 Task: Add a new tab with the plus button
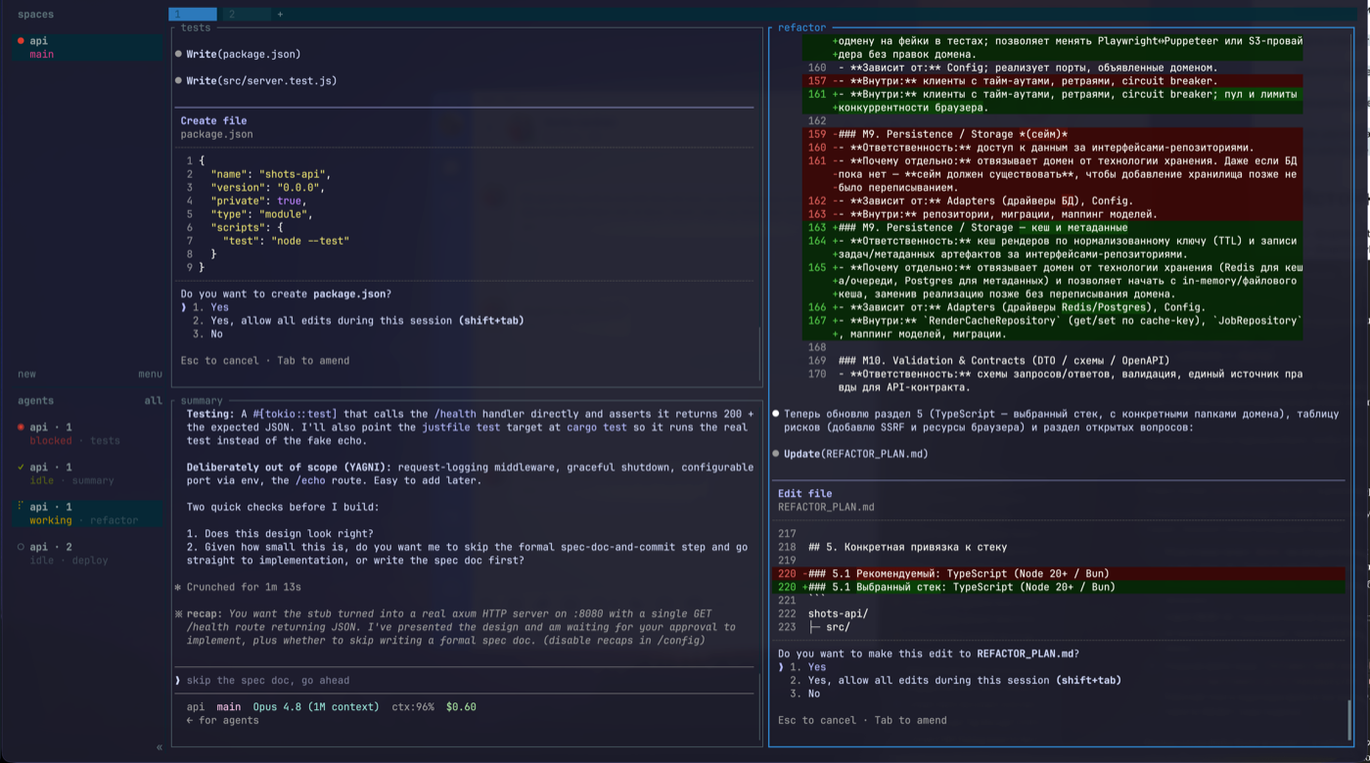[280, 15]
